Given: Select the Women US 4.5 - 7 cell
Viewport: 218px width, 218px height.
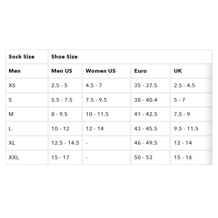Looking at the screenshot, I should [94, 86].
